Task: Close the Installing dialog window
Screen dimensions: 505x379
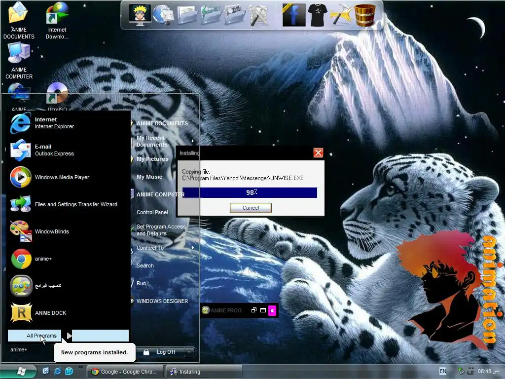Action: (318, 153)
